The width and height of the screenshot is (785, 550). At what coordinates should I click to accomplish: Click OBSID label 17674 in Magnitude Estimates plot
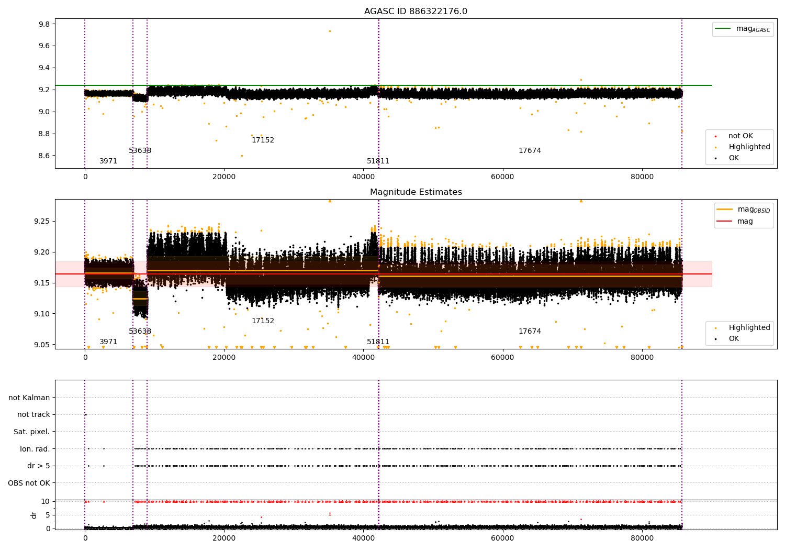coord(530,332)
